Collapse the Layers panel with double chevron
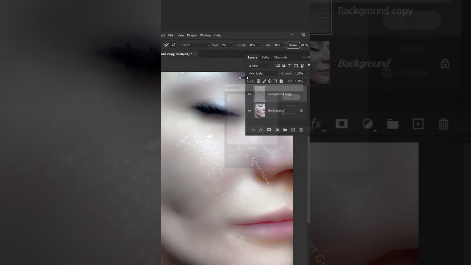 [x=304, y=57]
